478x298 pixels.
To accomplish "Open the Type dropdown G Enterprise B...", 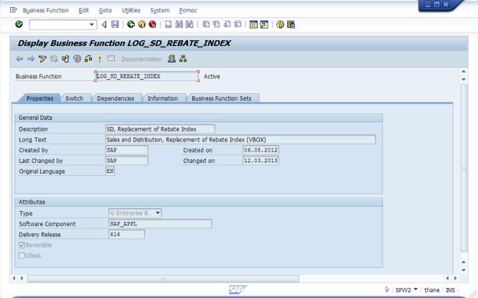I will (x=135, y=213).
